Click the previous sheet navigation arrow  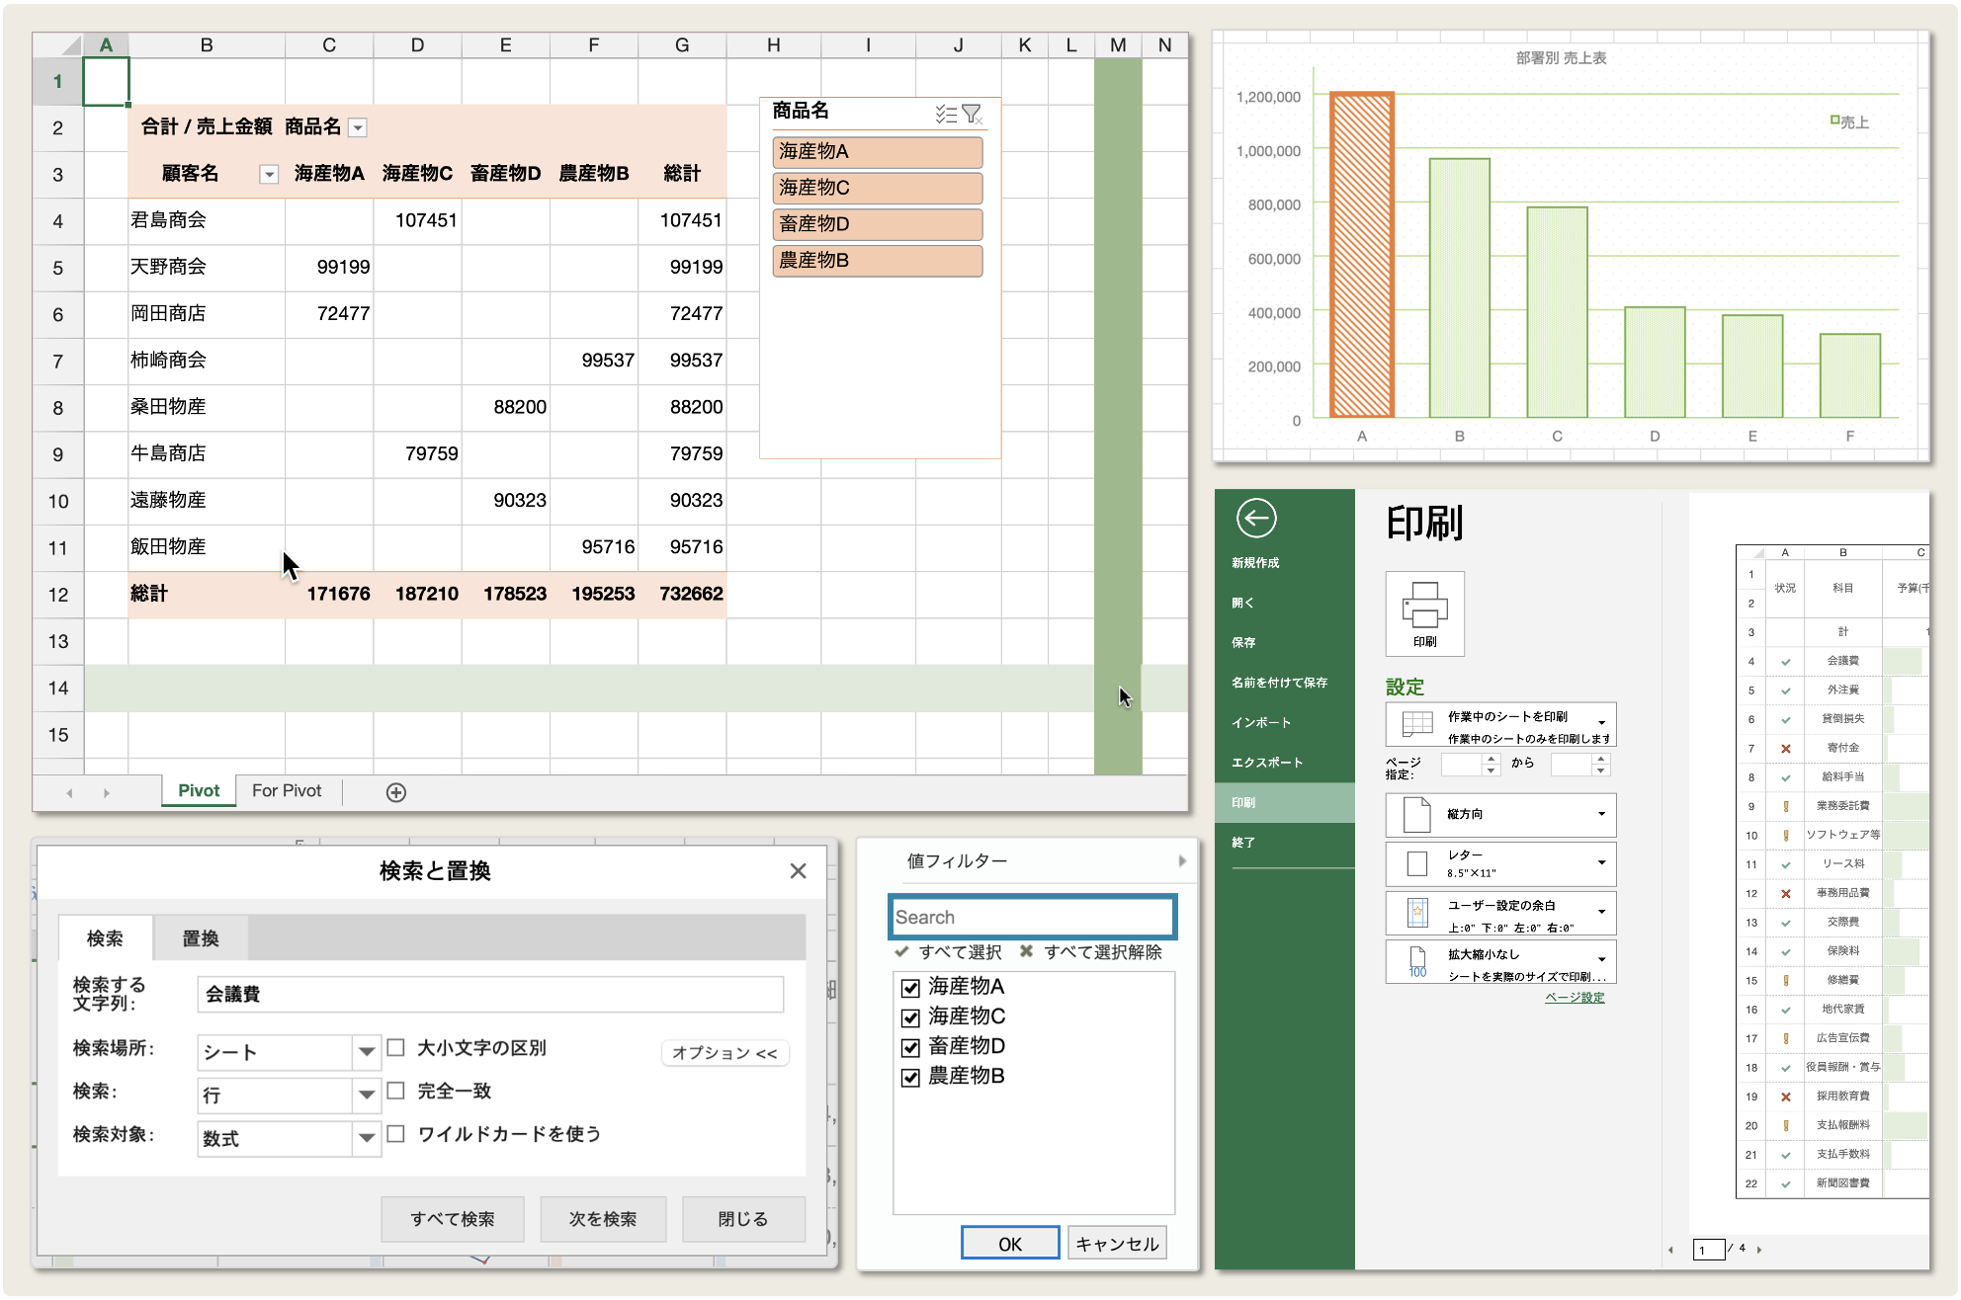click(69, 792)
